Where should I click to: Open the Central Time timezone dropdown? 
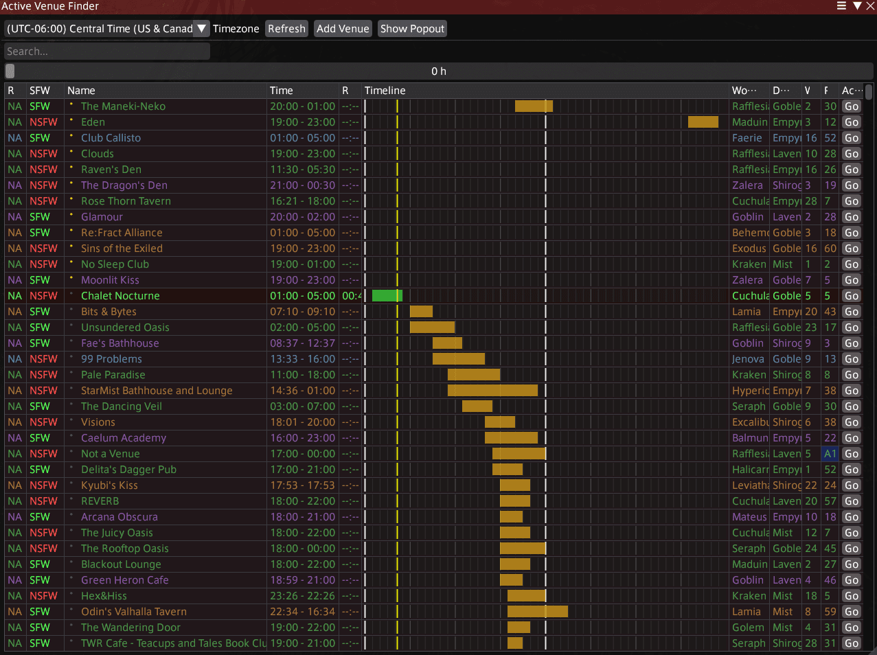point(201,28)
